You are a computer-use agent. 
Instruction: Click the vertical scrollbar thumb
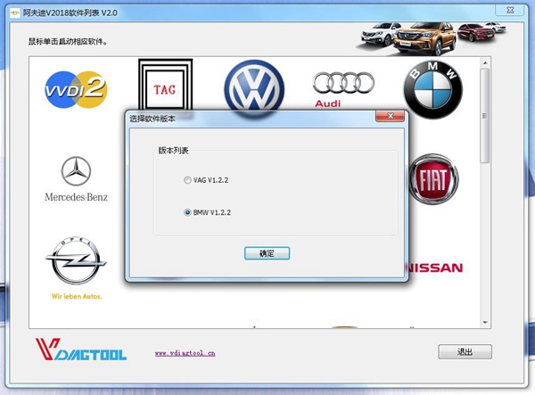[485, 116]
